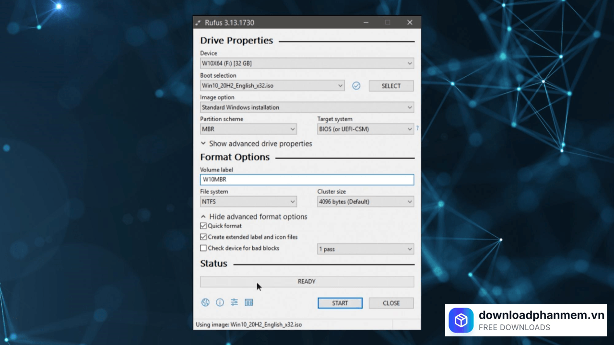Screen dimensions: 614x345
Task: Open the Target system dropdown
Action: (366, 129)
